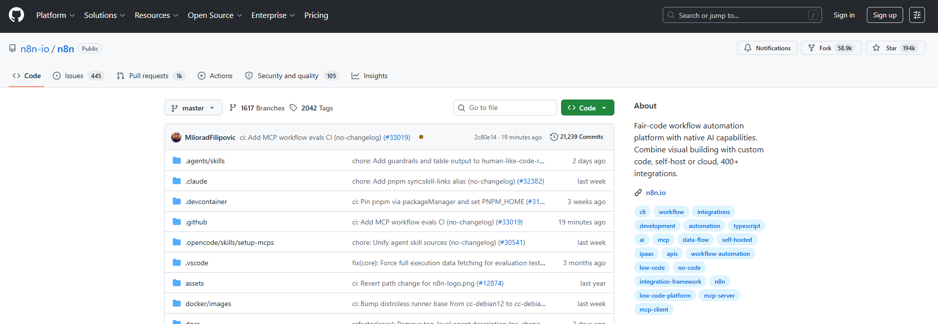
Task: Open the command palette icon button
Action: coord(917,15)
